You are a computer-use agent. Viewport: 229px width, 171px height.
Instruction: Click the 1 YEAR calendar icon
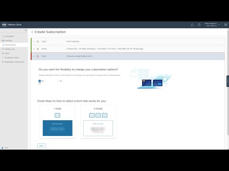tap(57, 115)
